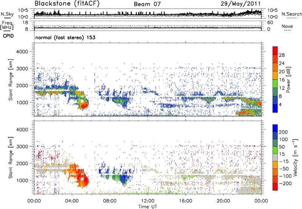Click the power panel 'Slant Range [km]' label
302x209 pixels.
[11, 80]
